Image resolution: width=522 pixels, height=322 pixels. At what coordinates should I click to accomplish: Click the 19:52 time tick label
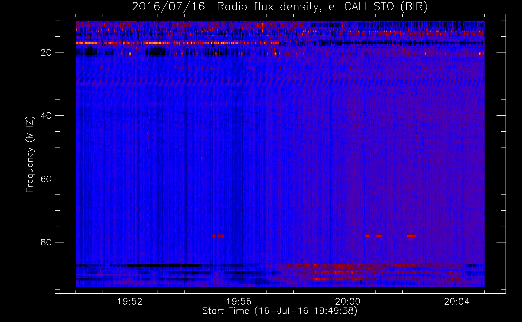(x=130, y=302)
